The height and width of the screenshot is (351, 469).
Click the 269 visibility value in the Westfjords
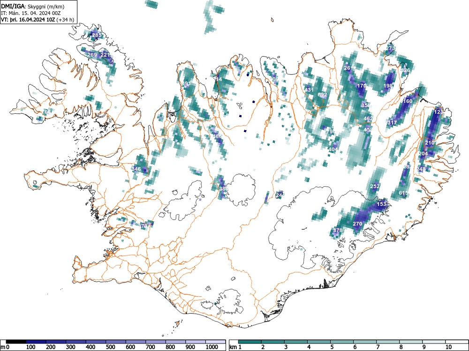[x=92, y=55]
